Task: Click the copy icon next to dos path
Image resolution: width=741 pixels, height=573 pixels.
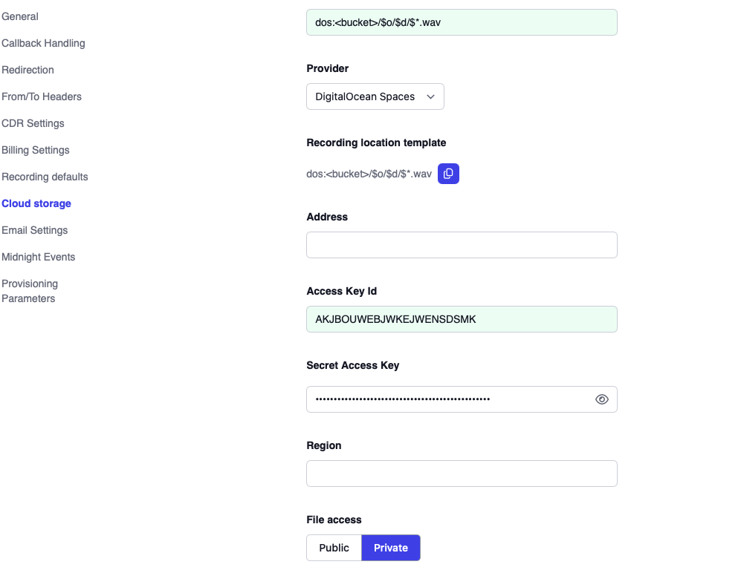Action: click(448, 173)
